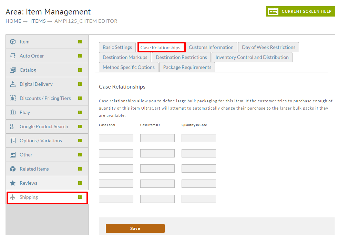Click green info badge beside Other

80,155
